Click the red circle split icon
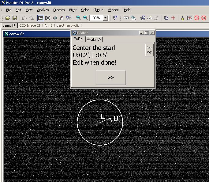Viewport: 209px width, 182px height. 197,18
